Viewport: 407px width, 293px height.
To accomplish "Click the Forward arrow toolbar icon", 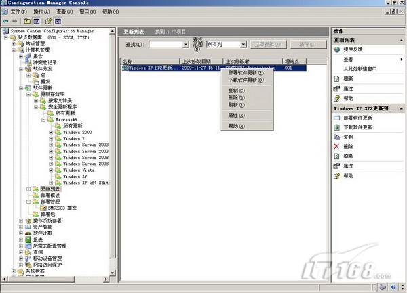I will click(15, 21).
